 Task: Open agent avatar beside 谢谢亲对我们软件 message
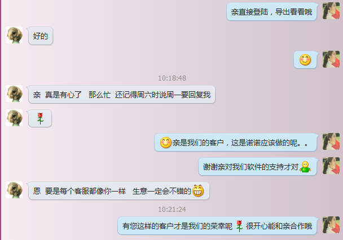pyautogui.click(x=331, y=166)
